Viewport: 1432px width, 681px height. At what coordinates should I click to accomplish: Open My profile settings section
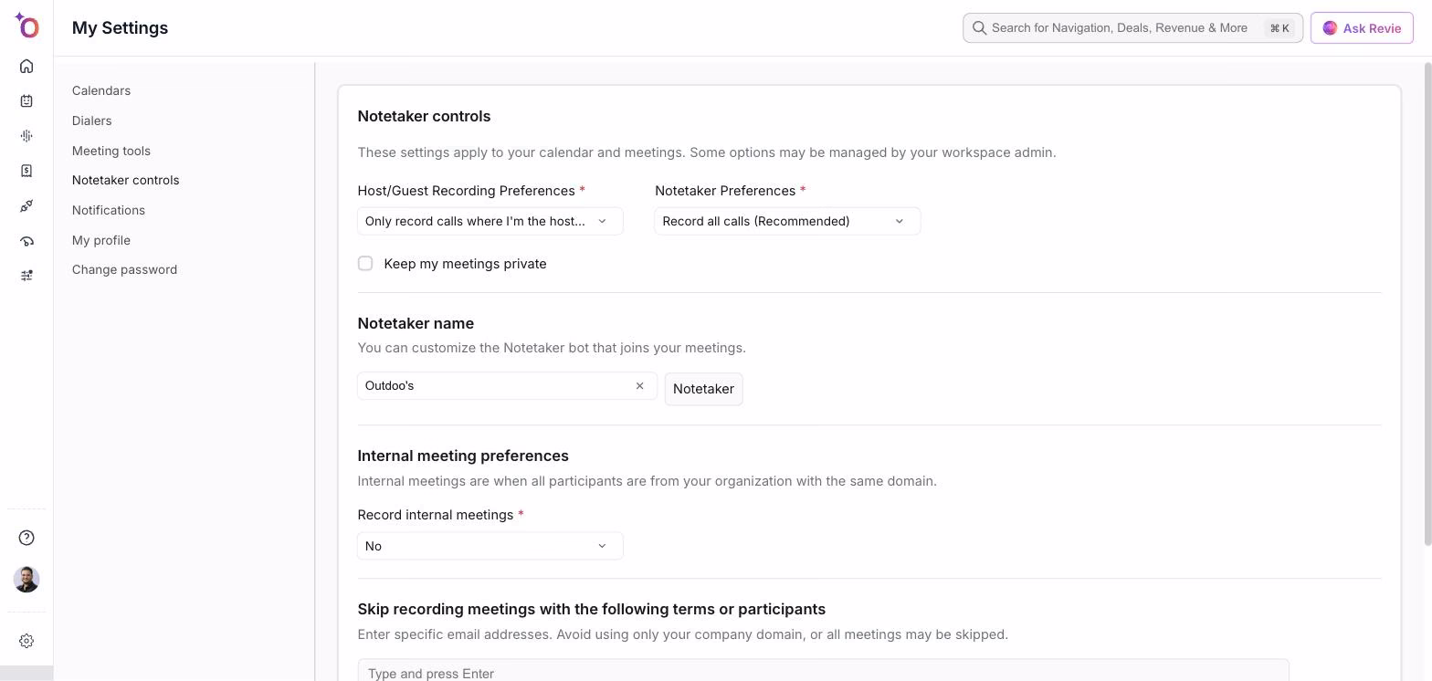[101, 240]
